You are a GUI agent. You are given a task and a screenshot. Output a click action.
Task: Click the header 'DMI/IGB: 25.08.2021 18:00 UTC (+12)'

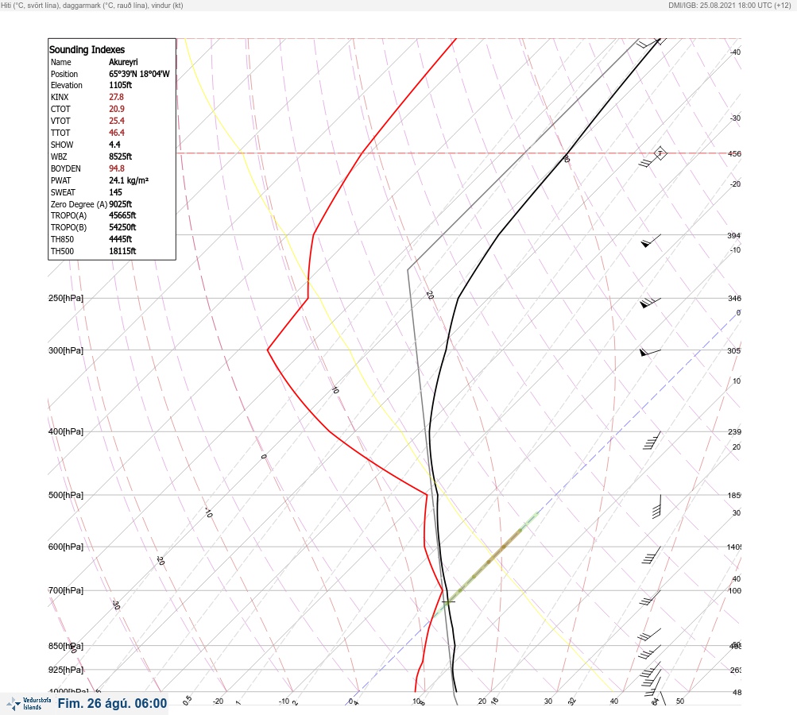pos(730,6)
